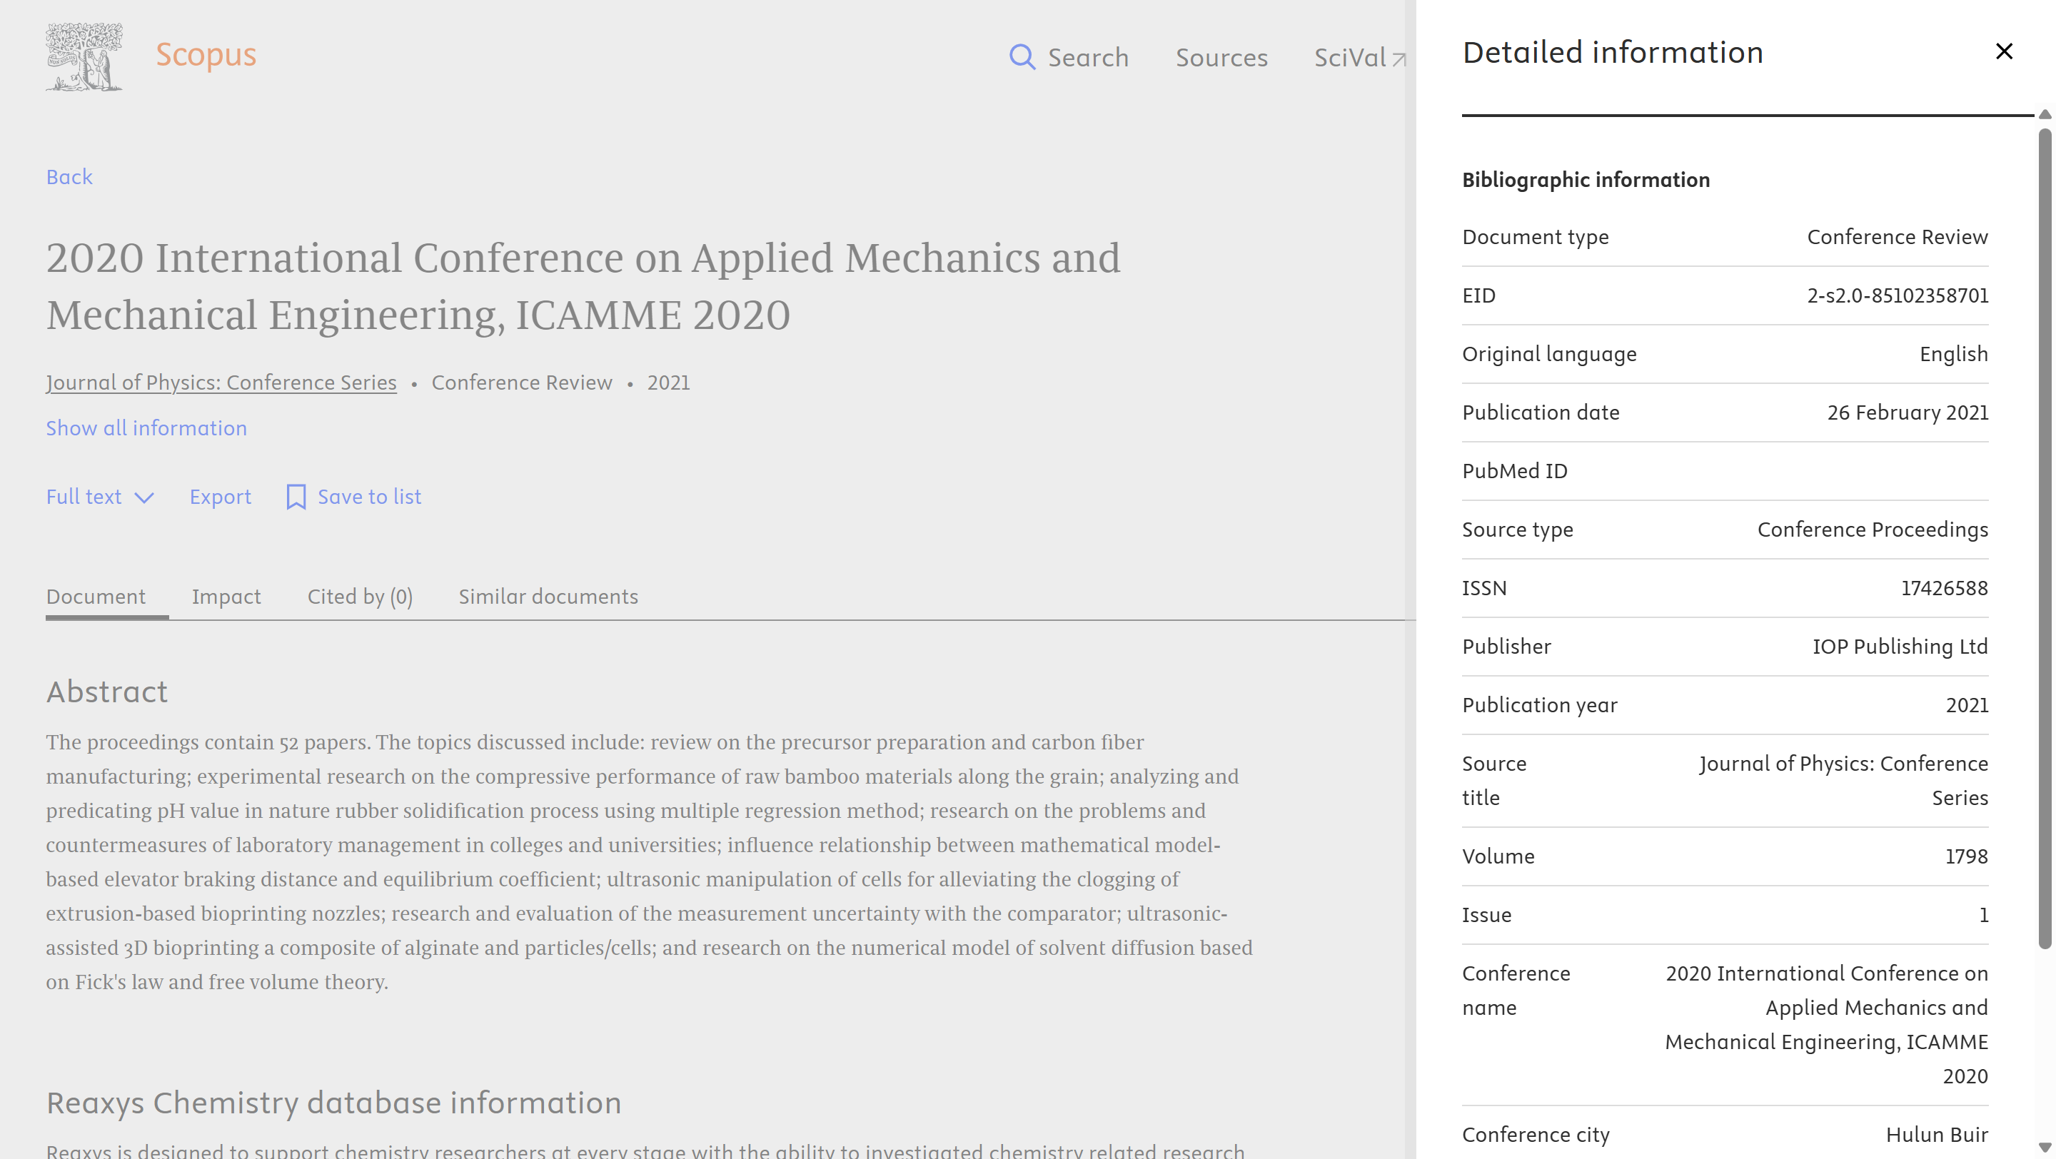The image size is (2056, 1159).
Task: Click the Original language value English
Action: coord(1953,355)
